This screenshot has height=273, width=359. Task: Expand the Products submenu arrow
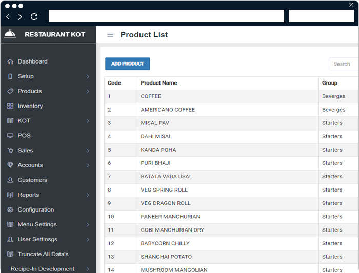coord(88,92)
